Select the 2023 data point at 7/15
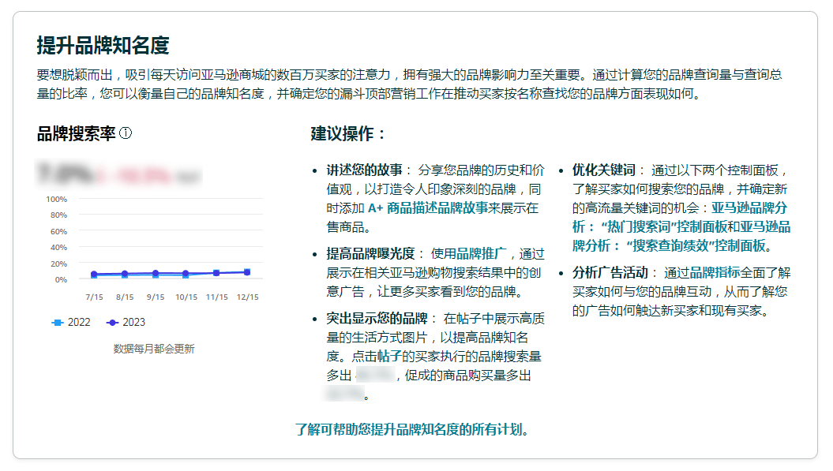 [94, 274]
